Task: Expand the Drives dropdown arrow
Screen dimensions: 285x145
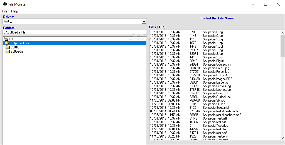Action: (x=144, y=22)
